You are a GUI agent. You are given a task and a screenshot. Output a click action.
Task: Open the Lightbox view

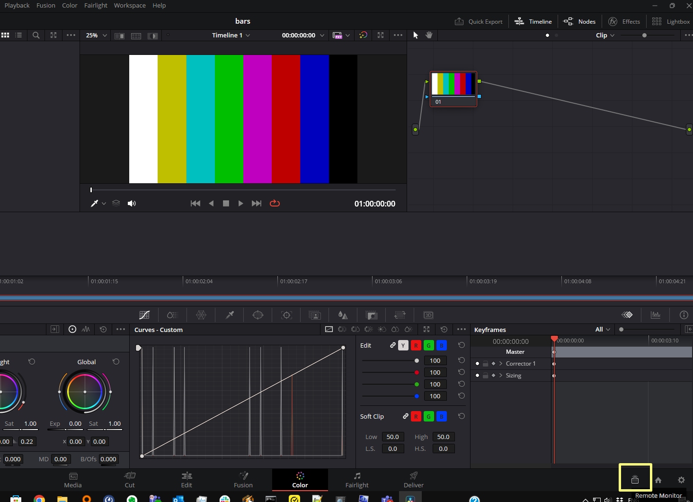[x=671, y=21]
